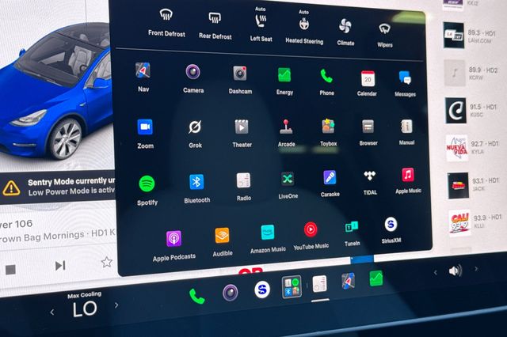Screen dimensions: 507x337
Task: Tap the LO temperature setting
Action: [x=85, y=309]
